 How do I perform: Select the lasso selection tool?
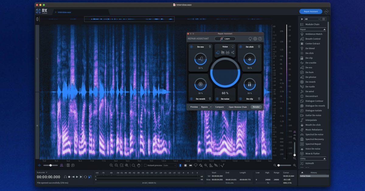pyautogui.click(x=196, y=165)
